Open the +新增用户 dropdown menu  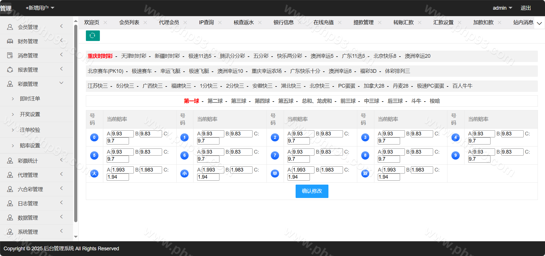pos(40,8)
